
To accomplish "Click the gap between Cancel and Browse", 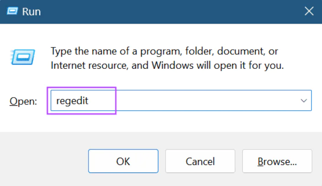I will 238,161.
